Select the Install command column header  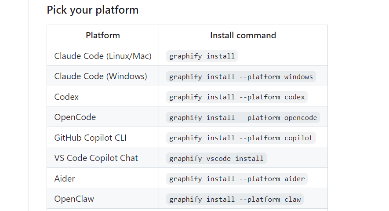pos(243,35)
